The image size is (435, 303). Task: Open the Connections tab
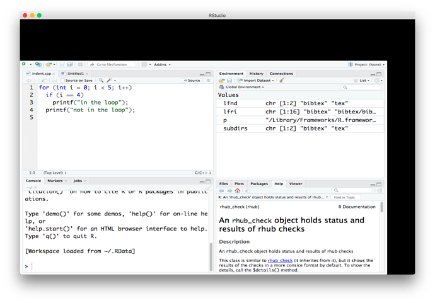pos(281,74)
